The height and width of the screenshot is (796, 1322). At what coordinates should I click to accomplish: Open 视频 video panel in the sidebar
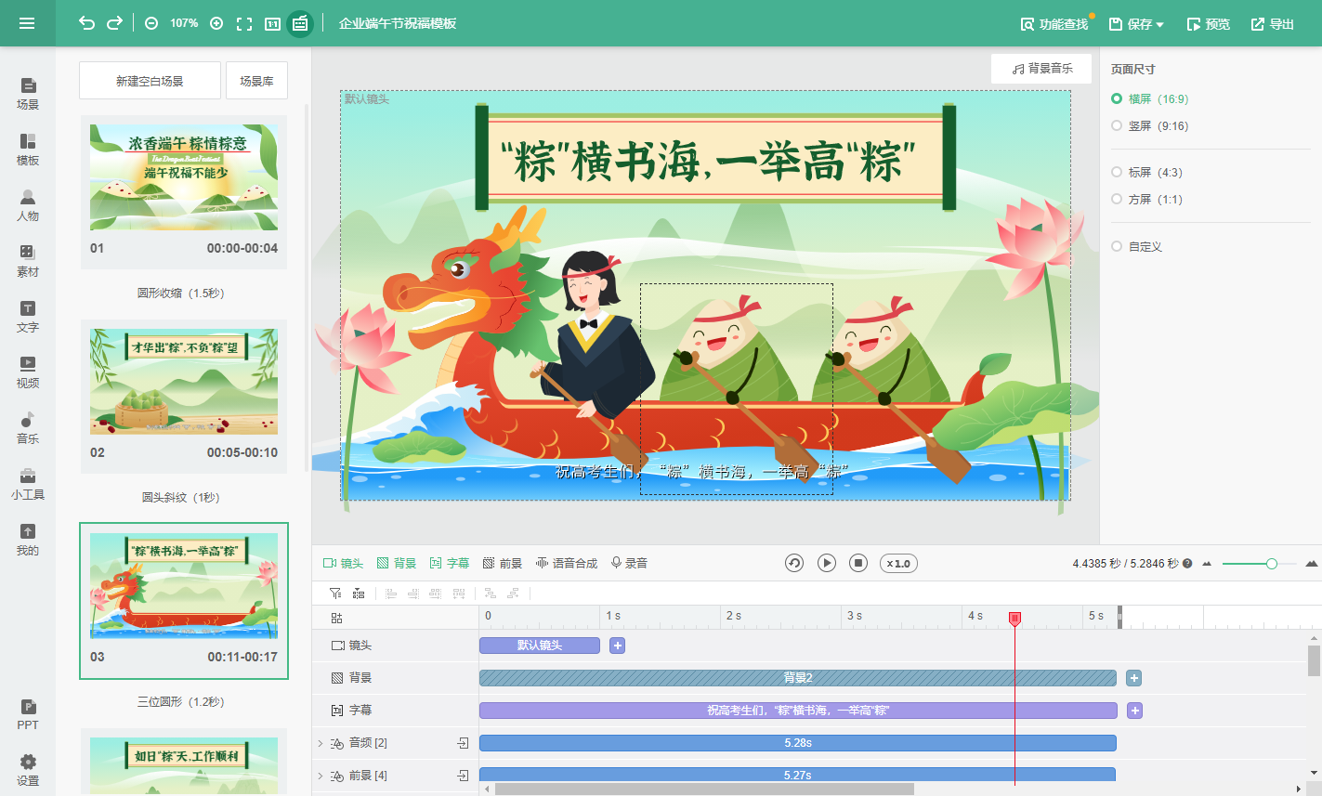[28, 372]
